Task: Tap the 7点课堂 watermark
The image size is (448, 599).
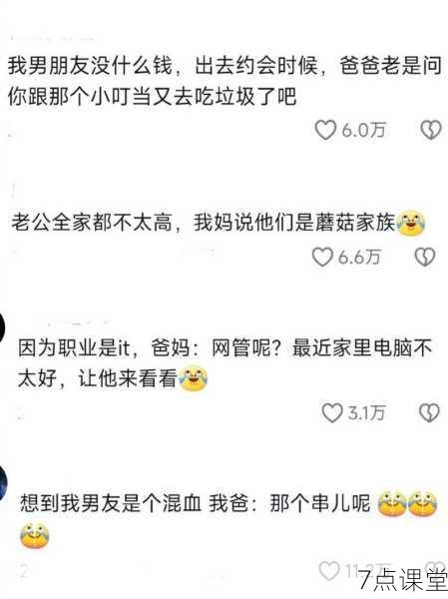Action: coord(403,579)
